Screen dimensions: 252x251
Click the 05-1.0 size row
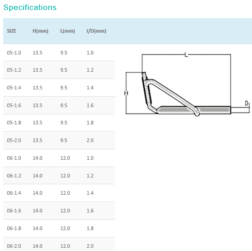(59, 53)
